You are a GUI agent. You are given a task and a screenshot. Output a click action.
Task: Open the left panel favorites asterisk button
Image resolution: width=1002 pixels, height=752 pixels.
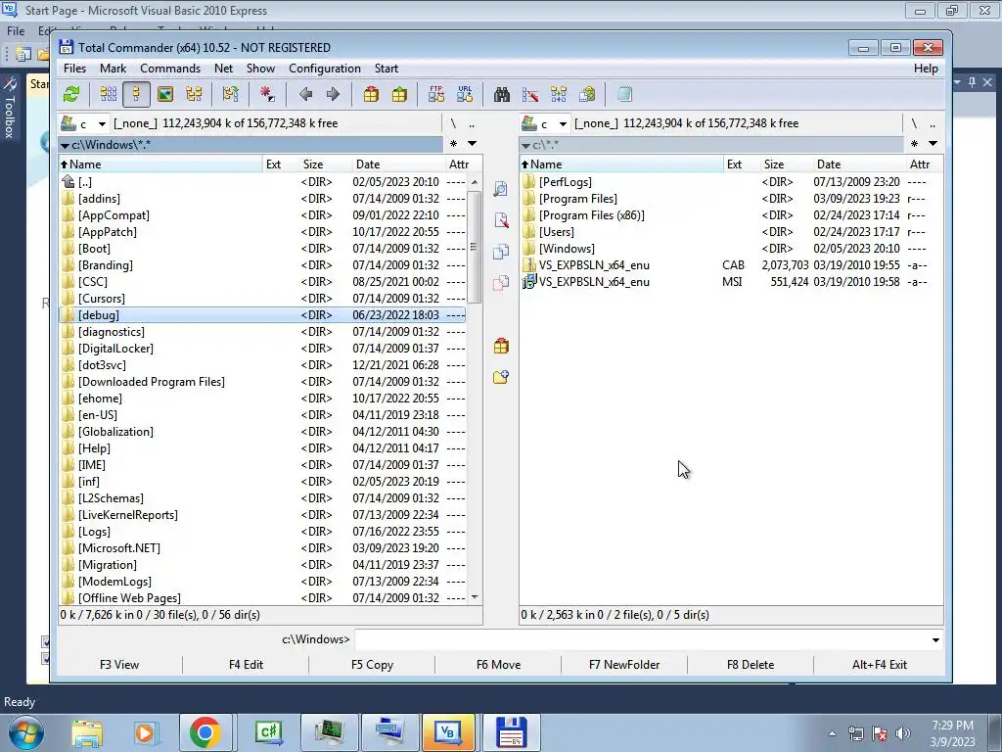pyautogui.click(x=454, y=144)
